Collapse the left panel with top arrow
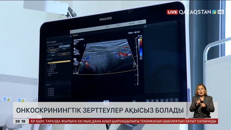The image size is (231, 130). (x=71, y=36)
